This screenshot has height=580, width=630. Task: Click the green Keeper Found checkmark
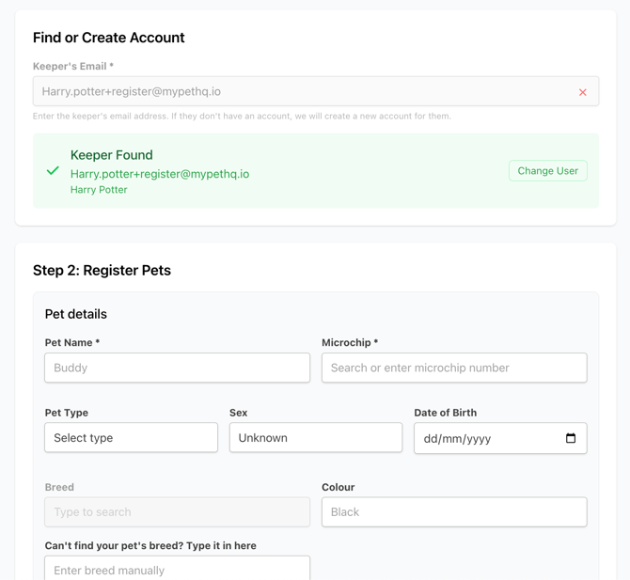[x=53, y=171]
